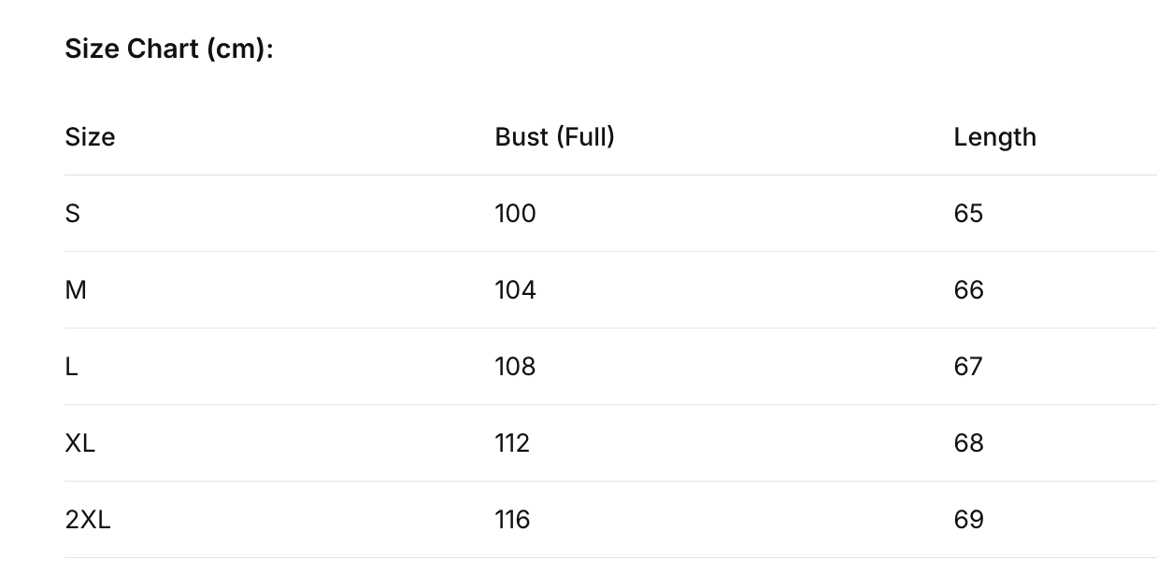Select the Size column header
The height and width of the screenshot is (588, 1157).
[90, 137]
